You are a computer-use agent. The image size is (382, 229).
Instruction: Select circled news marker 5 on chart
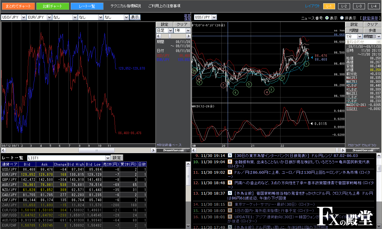[249, 84]
